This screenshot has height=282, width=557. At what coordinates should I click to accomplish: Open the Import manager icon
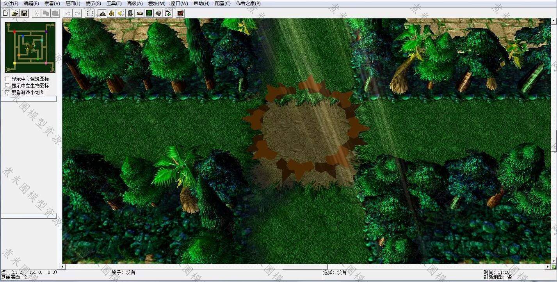coord(168,13)
